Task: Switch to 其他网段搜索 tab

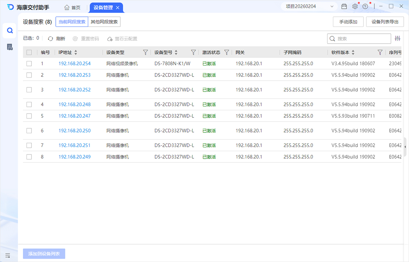Action: click(x=104, y=22)
